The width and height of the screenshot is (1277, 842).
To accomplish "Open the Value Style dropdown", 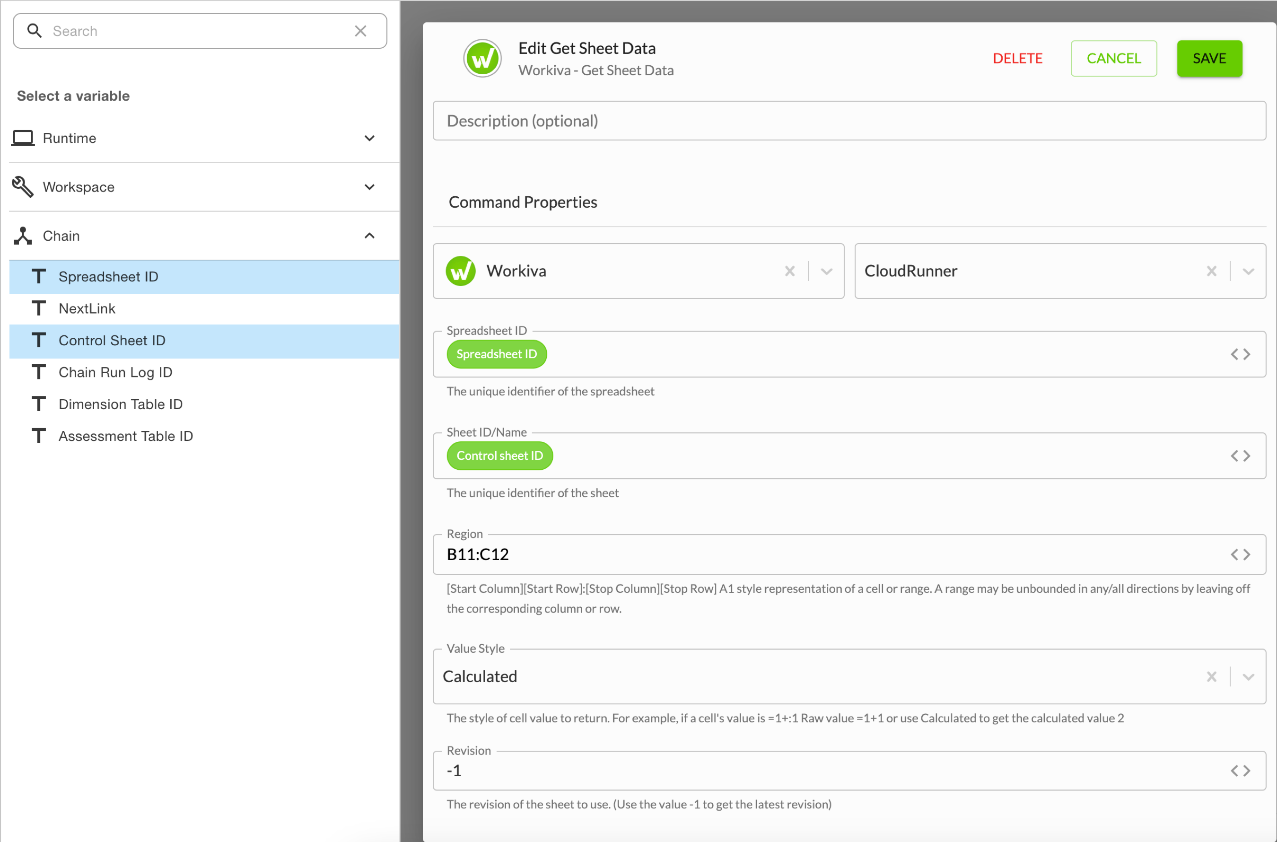I will 1249,676.
